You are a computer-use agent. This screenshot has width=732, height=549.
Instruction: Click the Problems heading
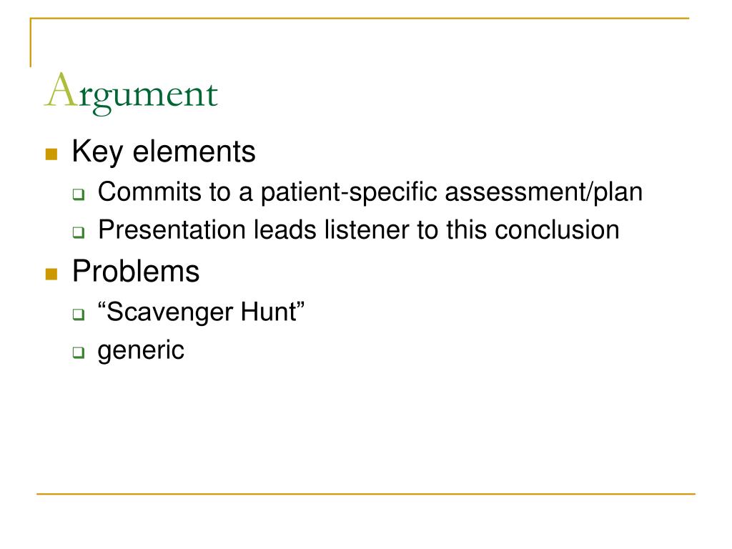tap(136, 271)
